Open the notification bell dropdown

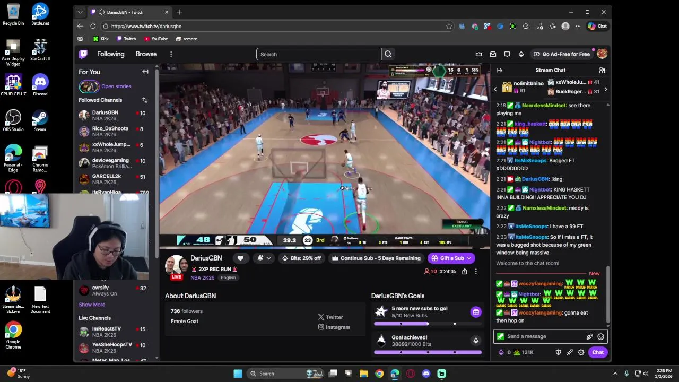(x=264, y=258)
